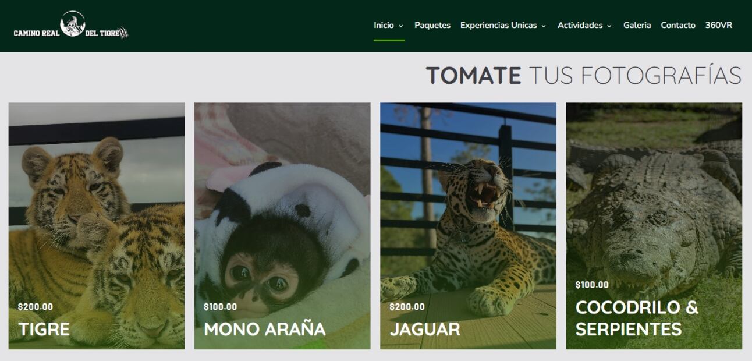The width and height of the screenshot is (752, 361).
Task: Open the Inicio menu item
Action: pos(384,25)
